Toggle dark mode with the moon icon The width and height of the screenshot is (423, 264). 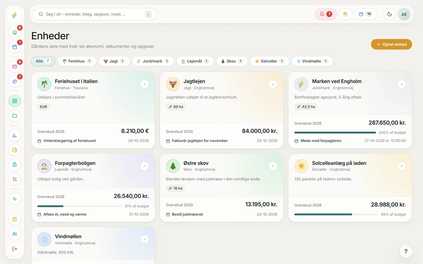tap(389, 14)
